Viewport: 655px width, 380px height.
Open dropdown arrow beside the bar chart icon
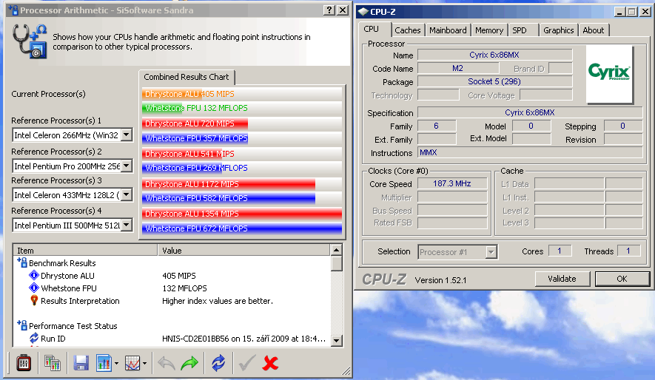pos(116,363)
